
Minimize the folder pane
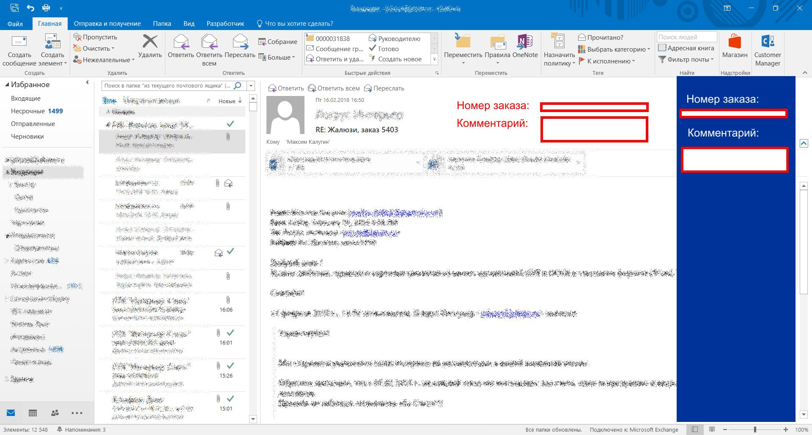[x=87, y=82]
